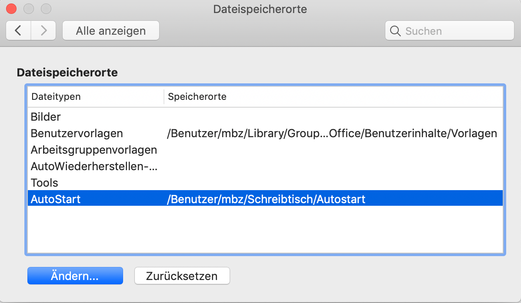
Task: Click the Ändern... button
Action: 75,276
